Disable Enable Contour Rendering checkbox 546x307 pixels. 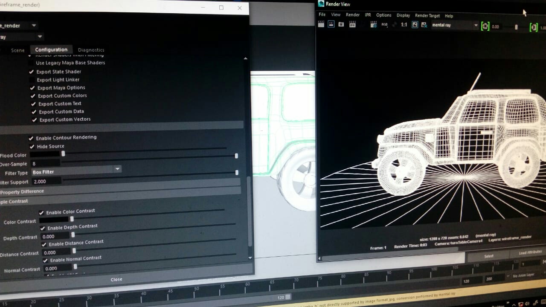click(31, 138)
